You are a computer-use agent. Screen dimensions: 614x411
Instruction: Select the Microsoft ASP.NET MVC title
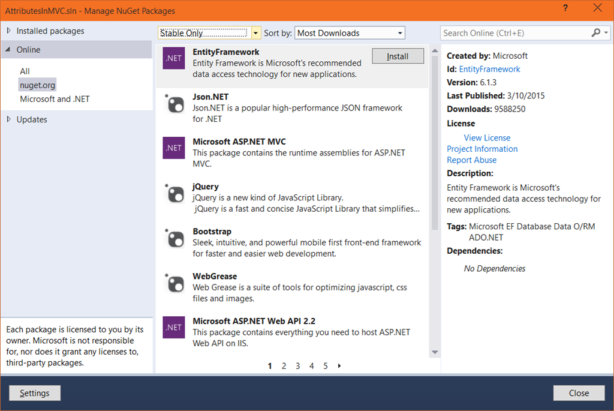point(239,142)
